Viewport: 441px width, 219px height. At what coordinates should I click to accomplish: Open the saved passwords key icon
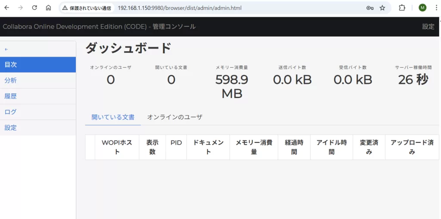tap(370, 8)
